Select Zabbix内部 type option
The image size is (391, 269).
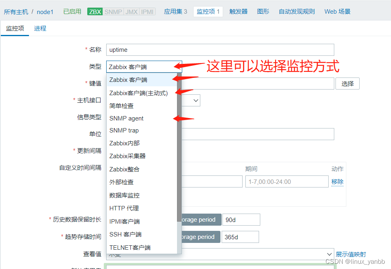(x=142, y=143)
